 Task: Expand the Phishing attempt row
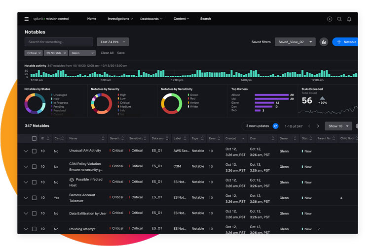pyautogui.click(x=26, y=229)
